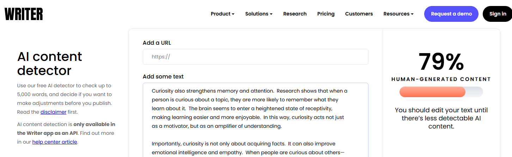
Task: Click the Add a URL label
Action: pos(157,43)
